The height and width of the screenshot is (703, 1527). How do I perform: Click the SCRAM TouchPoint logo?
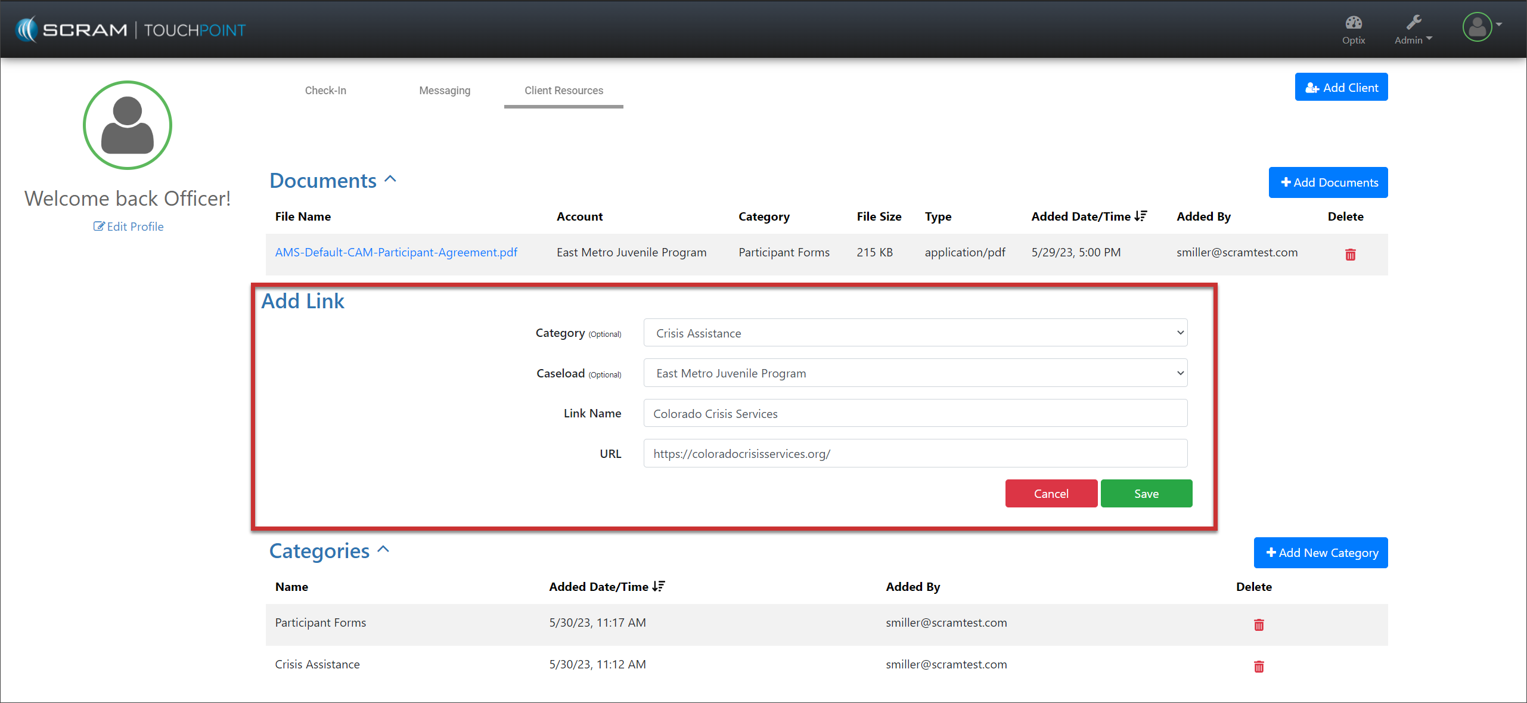(131, 29)
